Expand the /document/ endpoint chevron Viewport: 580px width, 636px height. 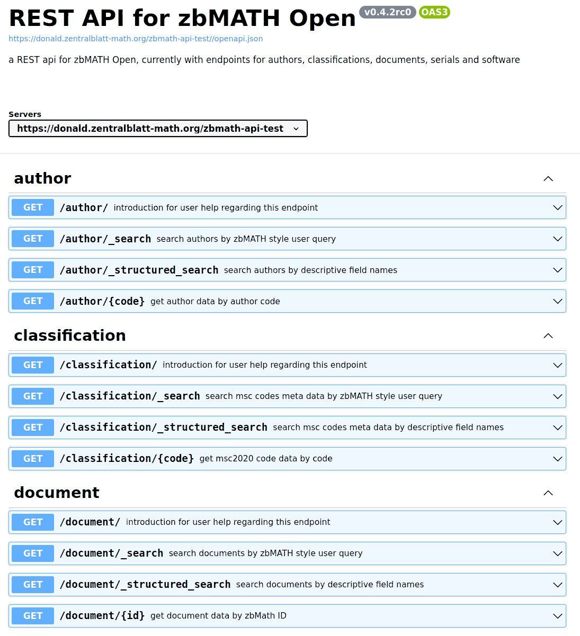pos(557,522)
